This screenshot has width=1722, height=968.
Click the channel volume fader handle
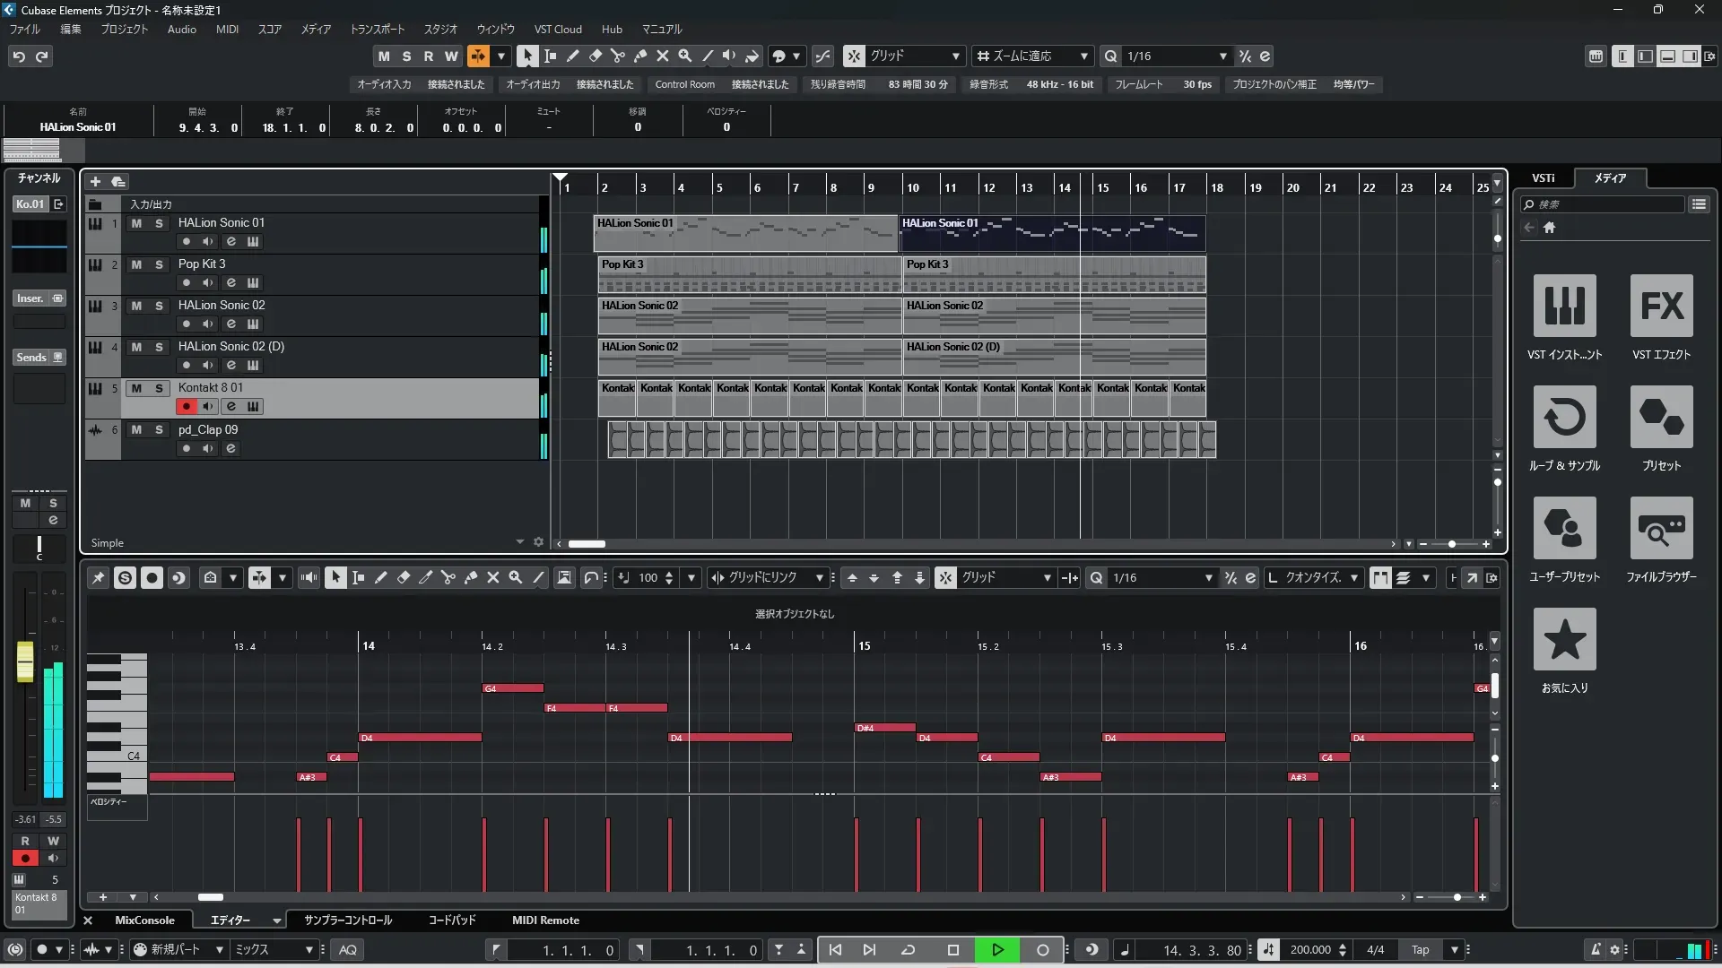[25, 661]
